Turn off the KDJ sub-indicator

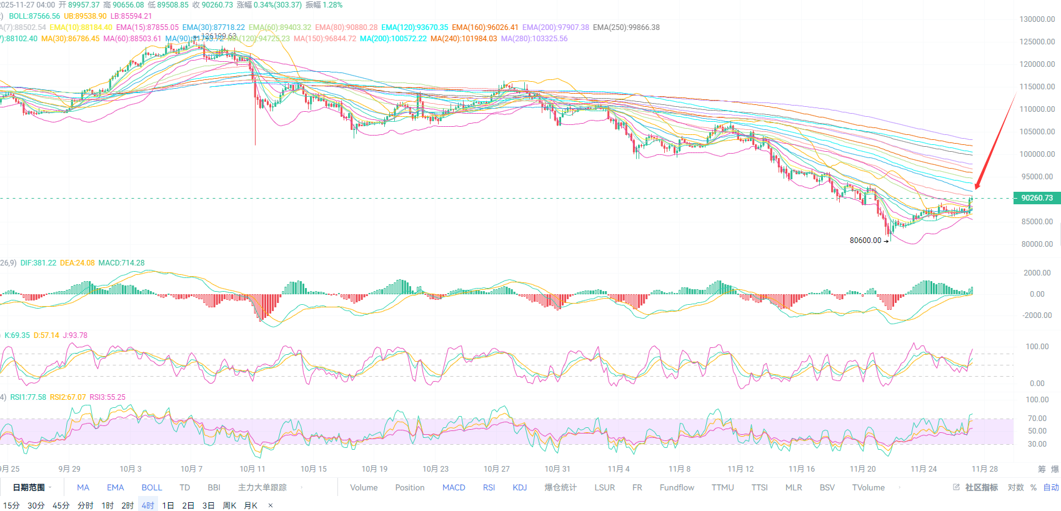[520, 487]
